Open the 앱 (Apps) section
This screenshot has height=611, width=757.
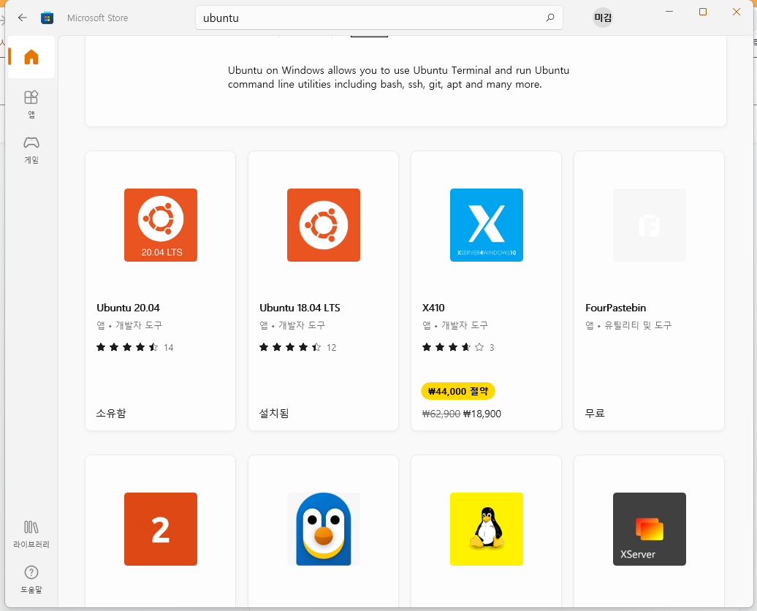[x=31, y=104]
